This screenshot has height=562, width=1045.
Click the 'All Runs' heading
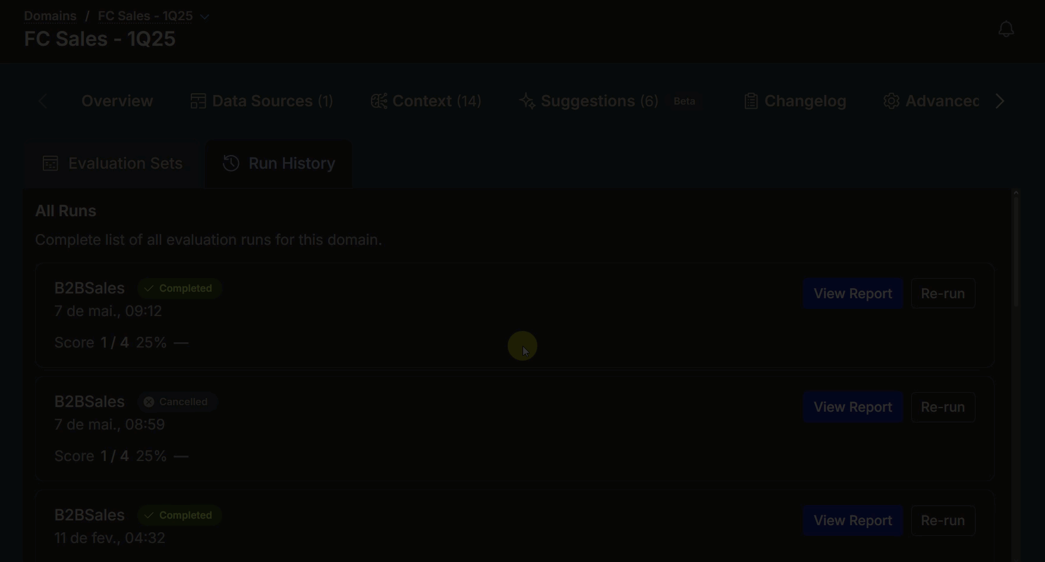(x=65, y=211)
